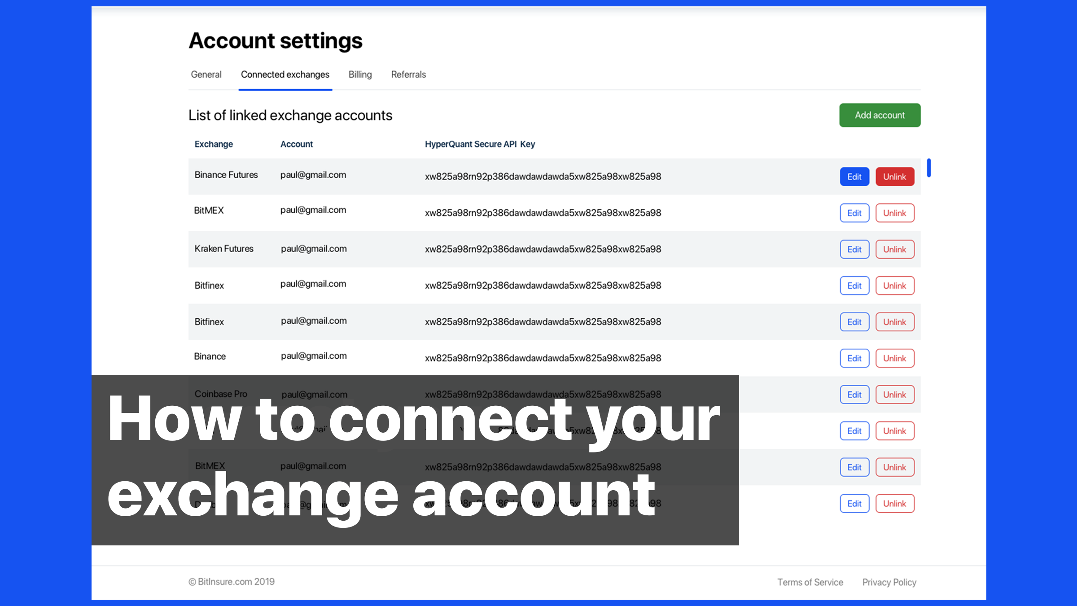Unlink the Kraken Futures account
This screenshot has height=606, width=1077.
coord(895,250)
